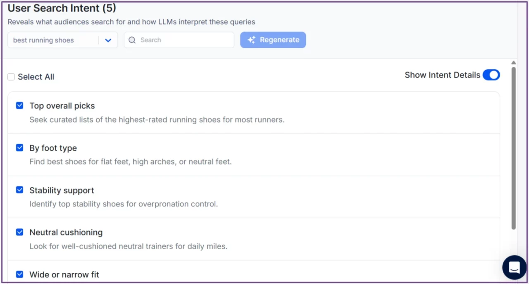Click the User Search Intent heading

coord(61,8)
